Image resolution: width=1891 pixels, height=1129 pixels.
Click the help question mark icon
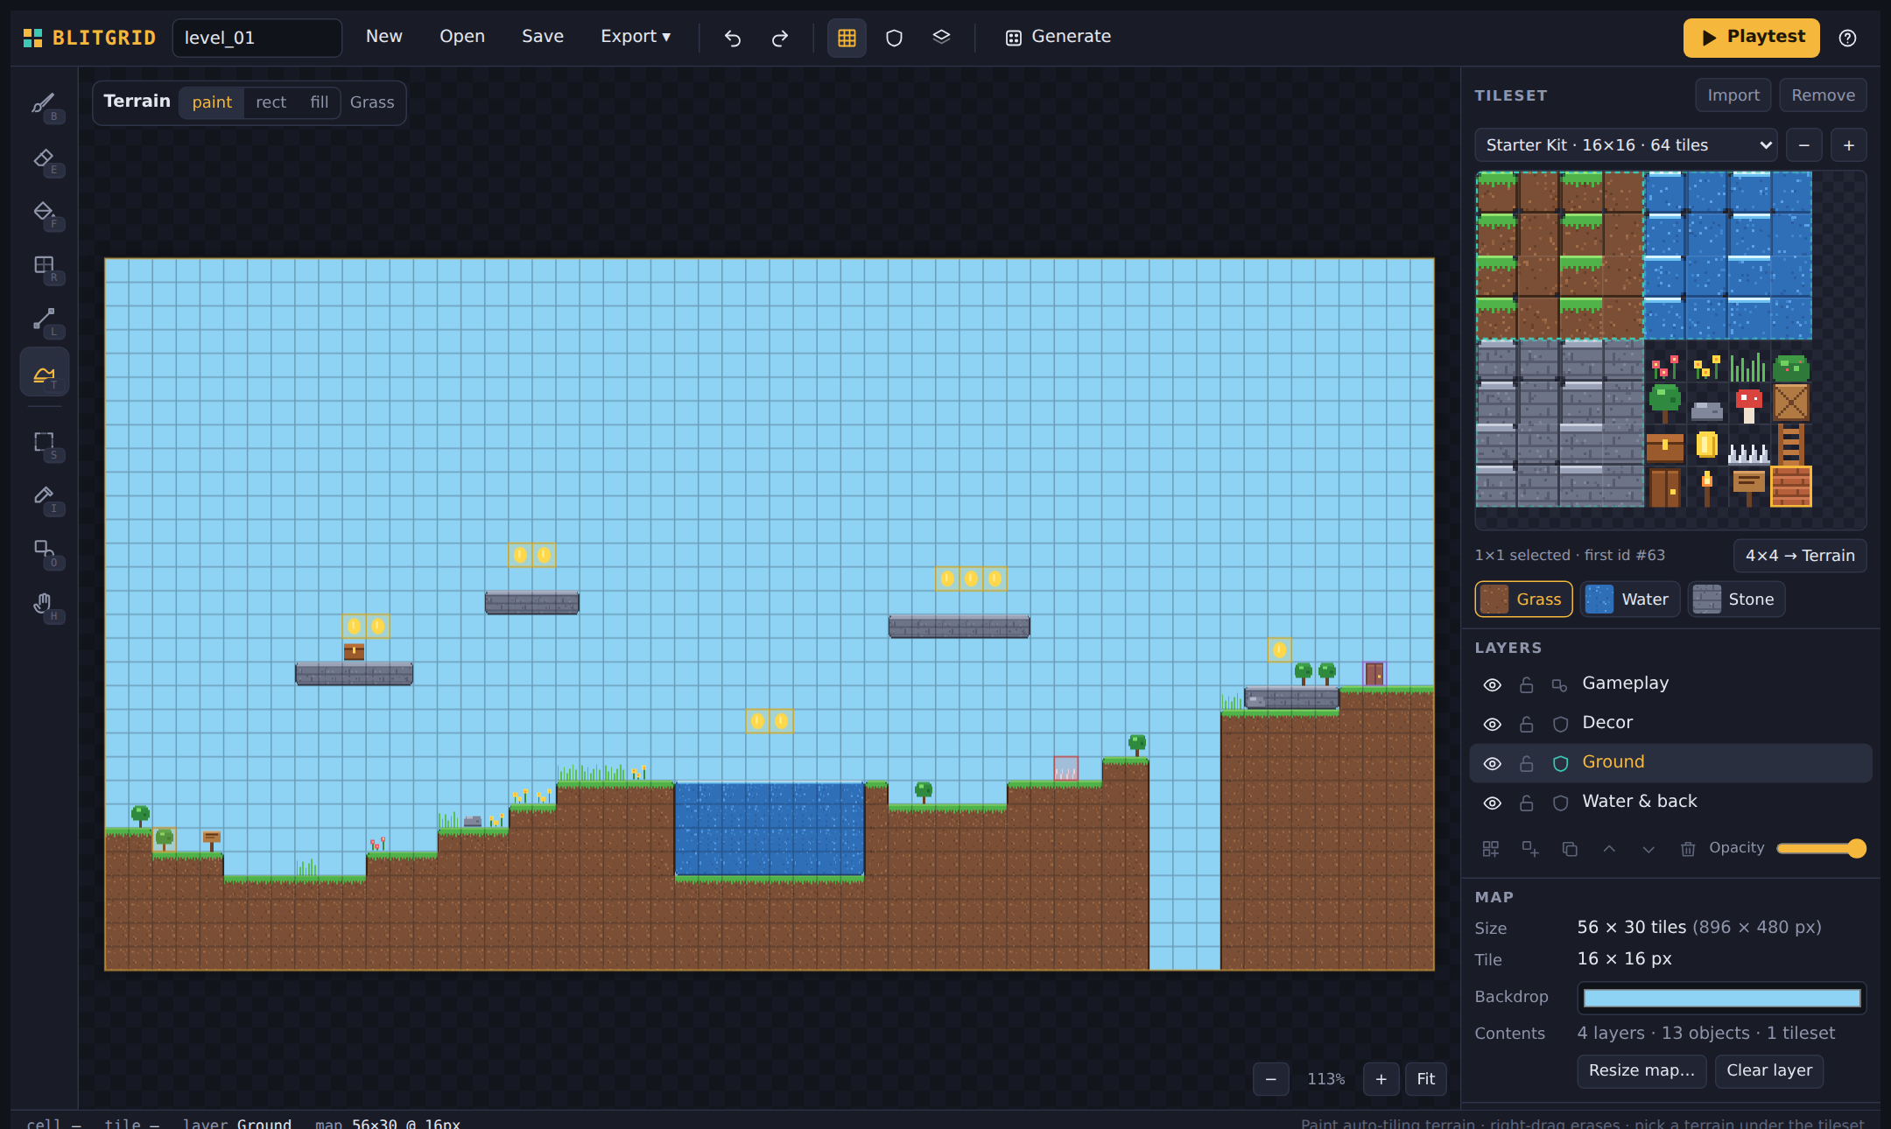pyautogui.click(x=1847, y=38)
